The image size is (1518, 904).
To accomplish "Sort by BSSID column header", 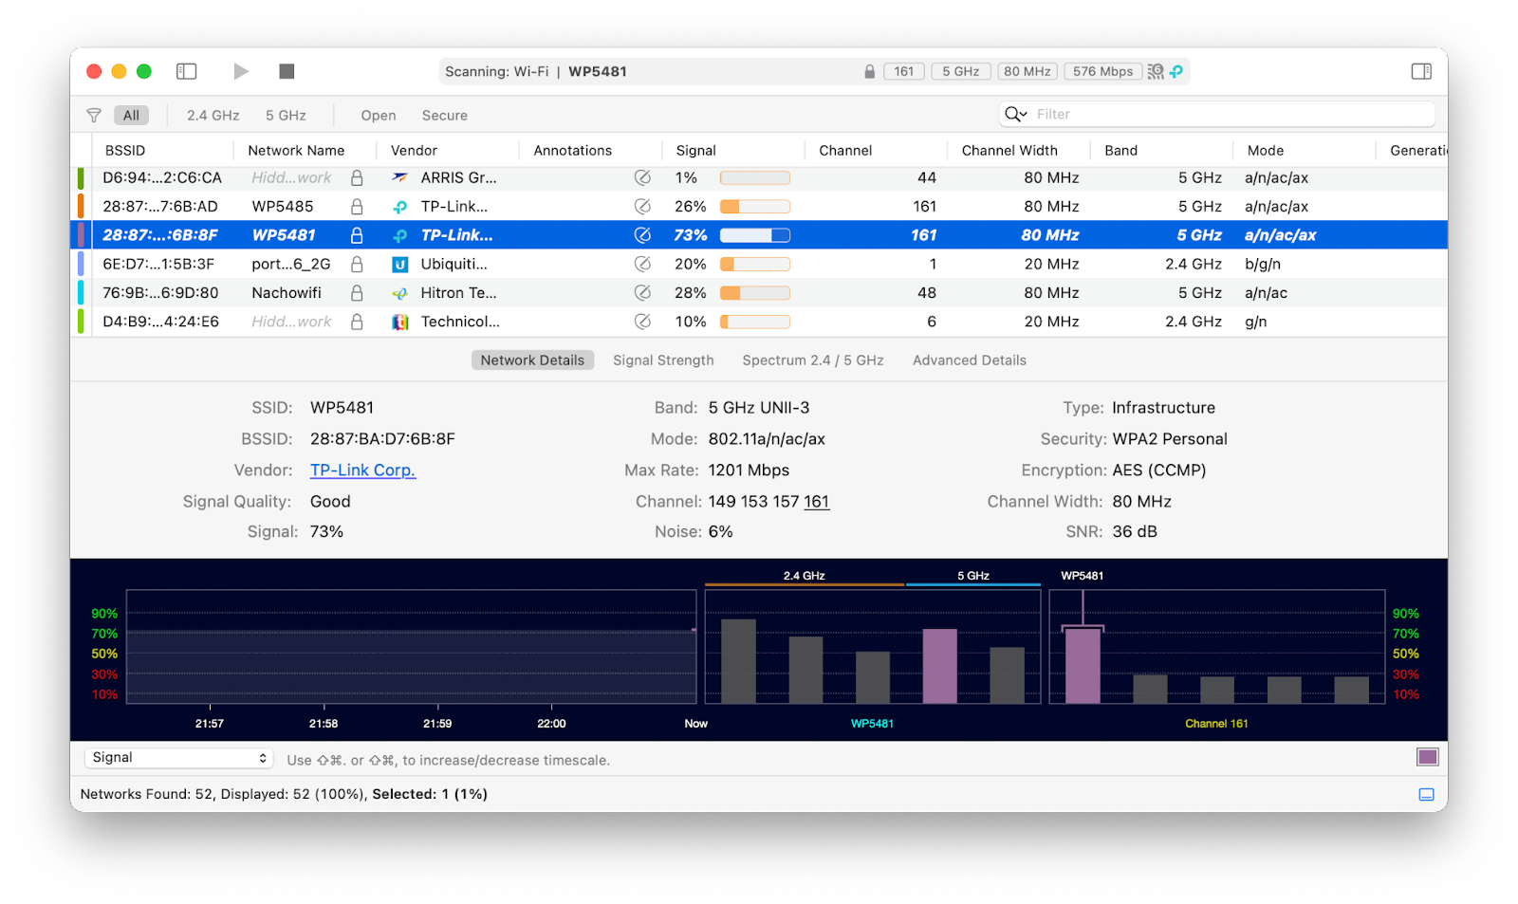I will coord(125,151).
